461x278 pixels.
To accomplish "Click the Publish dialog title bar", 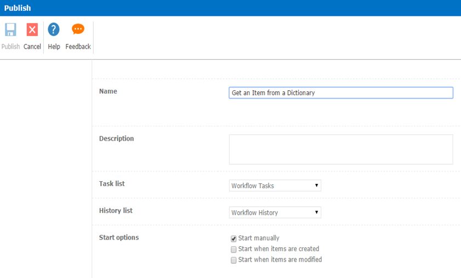I will (230, 8).
